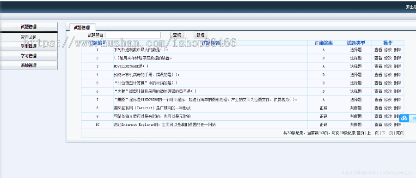Click 删除 for question 1
The image size is (416, 178).
tap(397, 49)
